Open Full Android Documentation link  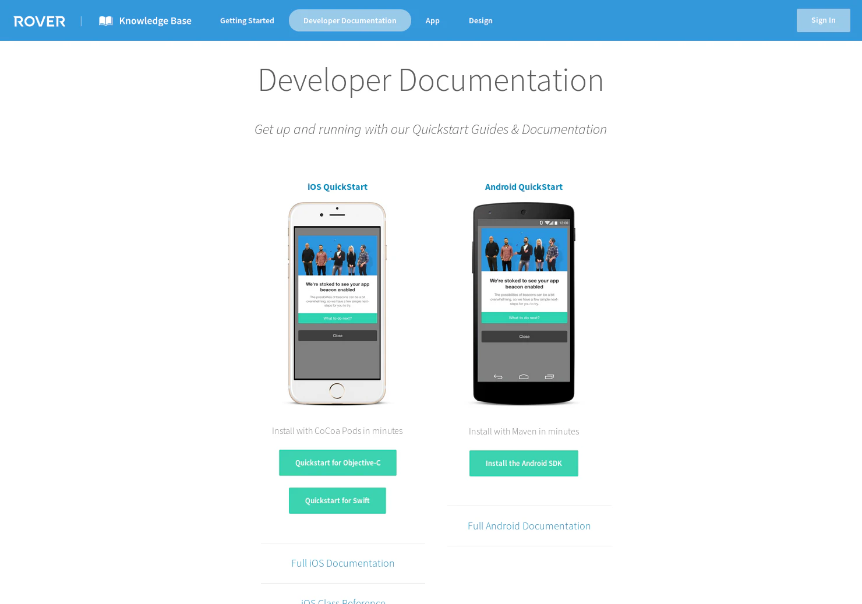[529, 526]
